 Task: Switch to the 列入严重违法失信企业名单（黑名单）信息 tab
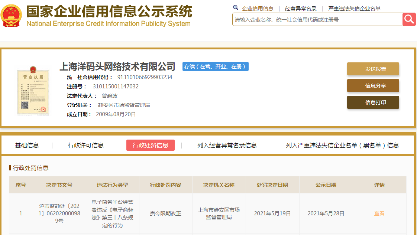(342, 145)
